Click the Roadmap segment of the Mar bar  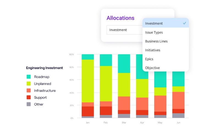124,64
